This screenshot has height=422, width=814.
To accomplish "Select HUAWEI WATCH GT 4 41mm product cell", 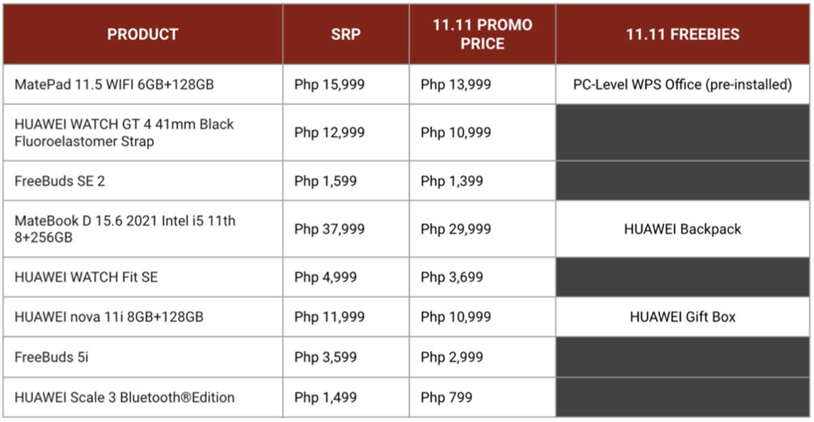I will (142, 133).
